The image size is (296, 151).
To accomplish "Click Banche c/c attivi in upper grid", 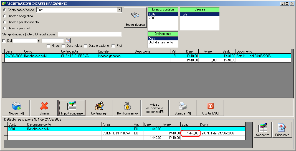I will pyautogui.click(x=42, y=56).
